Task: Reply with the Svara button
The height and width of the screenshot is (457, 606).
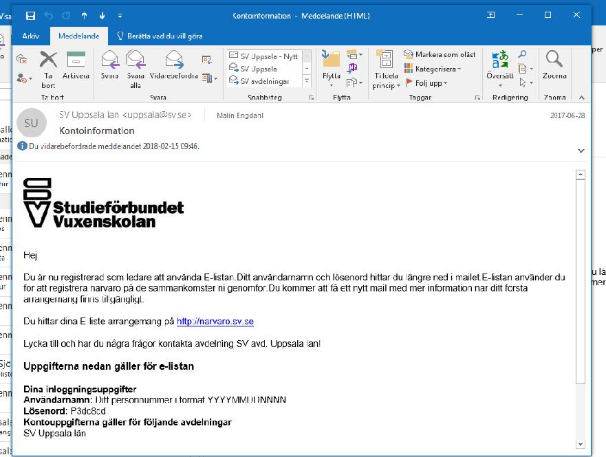Action: click(110, 65)
